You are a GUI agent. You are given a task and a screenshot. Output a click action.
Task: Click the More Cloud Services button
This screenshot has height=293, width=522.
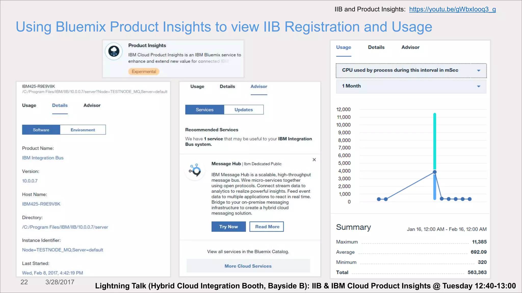pyautogui.click(x=248, y=266)
